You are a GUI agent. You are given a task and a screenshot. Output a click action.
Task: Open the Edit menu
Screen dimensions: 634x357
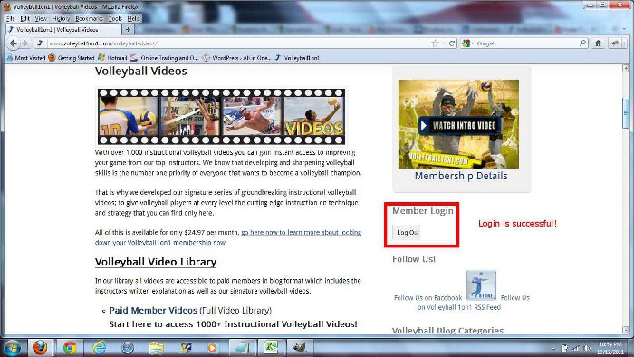coord(24,19)
